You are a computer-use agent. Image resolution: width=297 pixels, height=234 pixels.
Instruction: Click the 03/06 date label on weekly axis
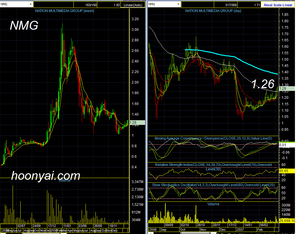click(83, 226)
